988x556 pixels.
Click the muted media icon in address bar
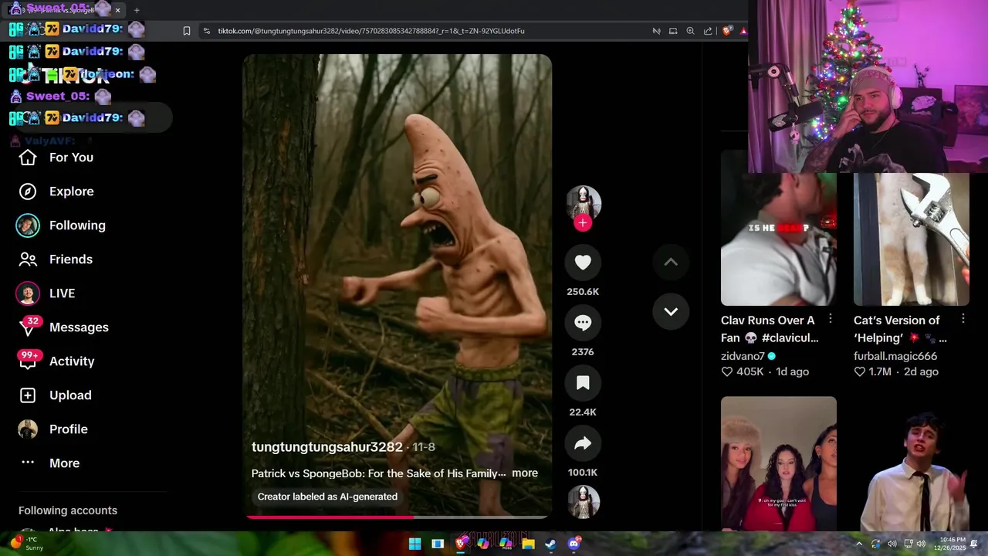(656, 31)
